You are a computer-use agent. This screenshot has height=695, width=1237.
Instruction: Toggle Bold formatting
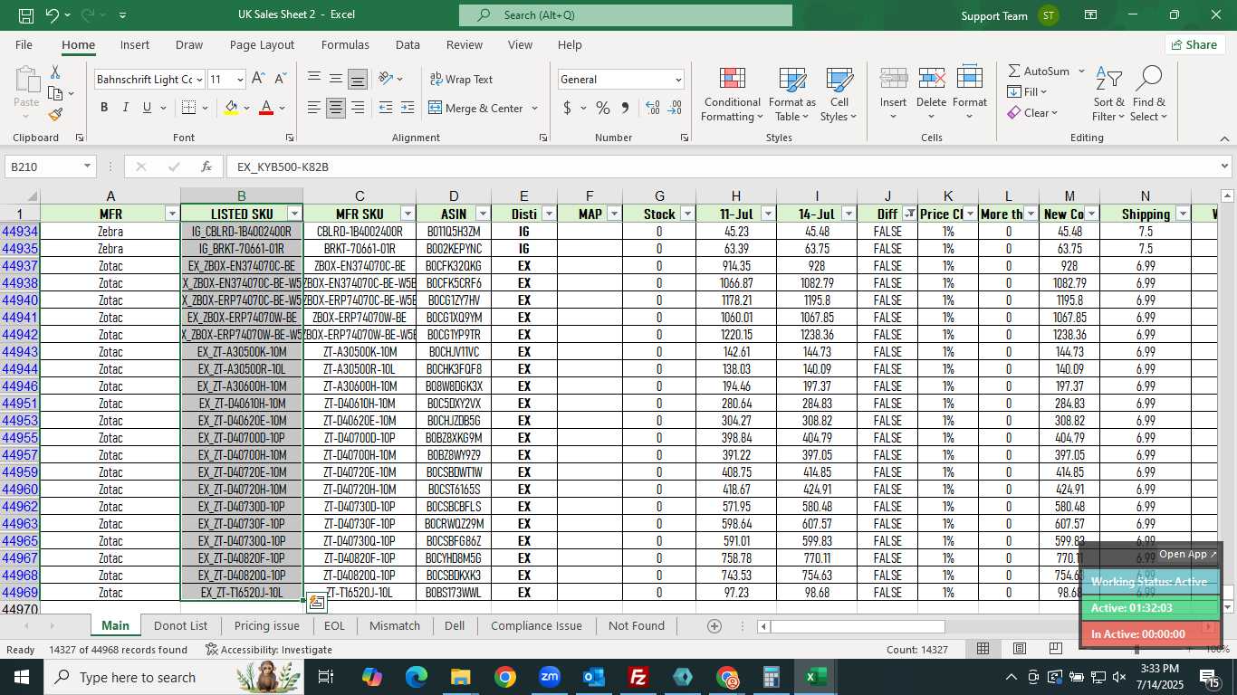[103, 108]
